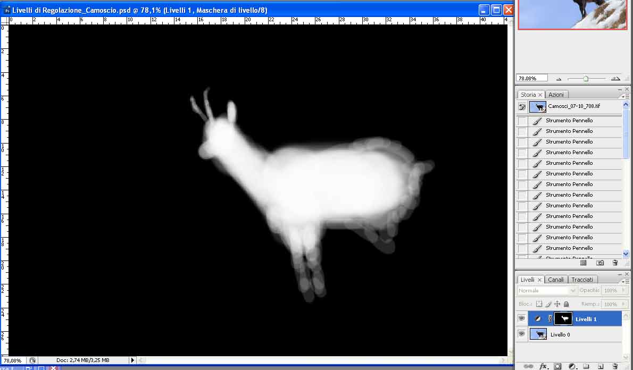Select the Livelli 1 layer mask thumbnail
The width and height of the screenshot is (633, 370).
(563, 319)
